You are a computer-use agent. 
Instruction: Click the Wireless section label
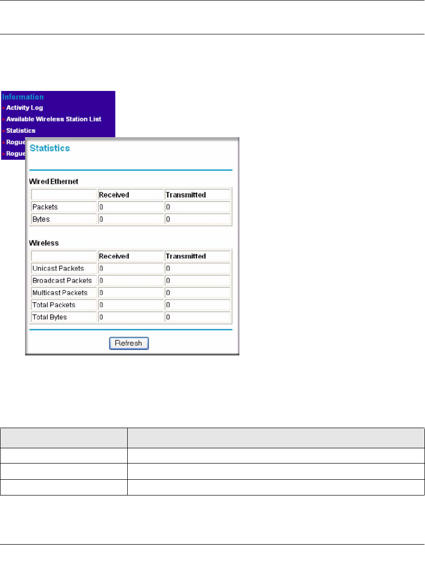coord(44,243)
